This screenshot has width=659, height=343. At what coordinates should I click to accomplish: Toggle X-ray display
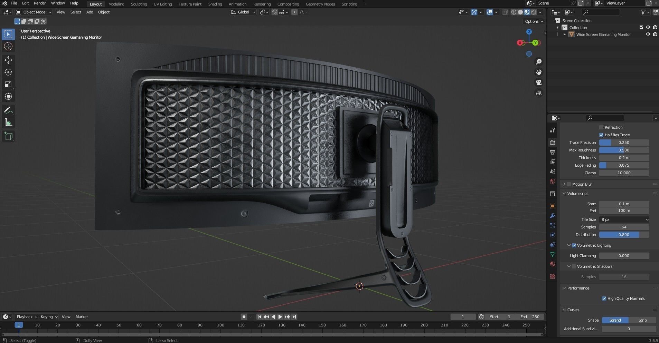(505, 12)
